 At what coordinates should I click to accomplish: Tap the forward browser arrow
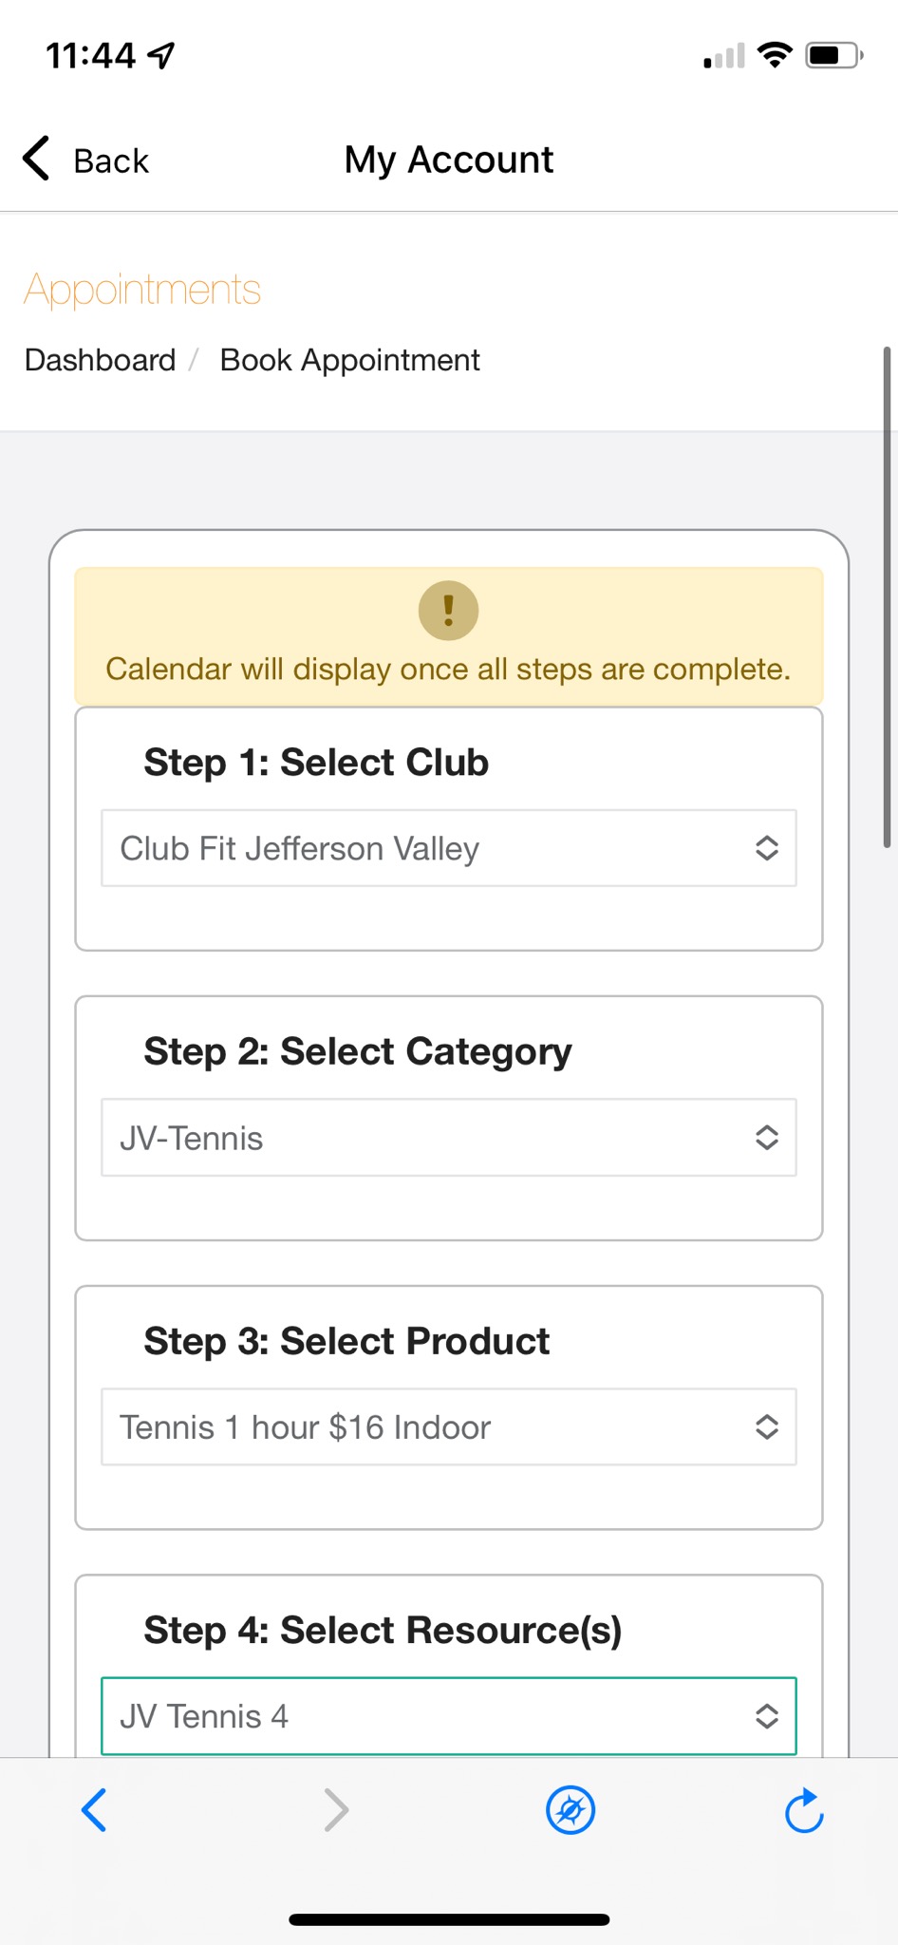coord(336,1810)
